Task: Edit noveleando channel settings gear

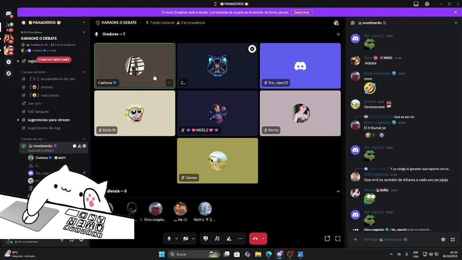Action: pyautogui.click(x=84, y=146)
